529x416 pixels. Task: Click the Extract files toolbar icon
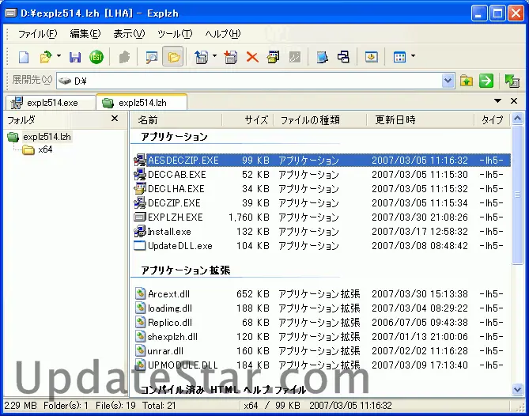coord(202,57)
